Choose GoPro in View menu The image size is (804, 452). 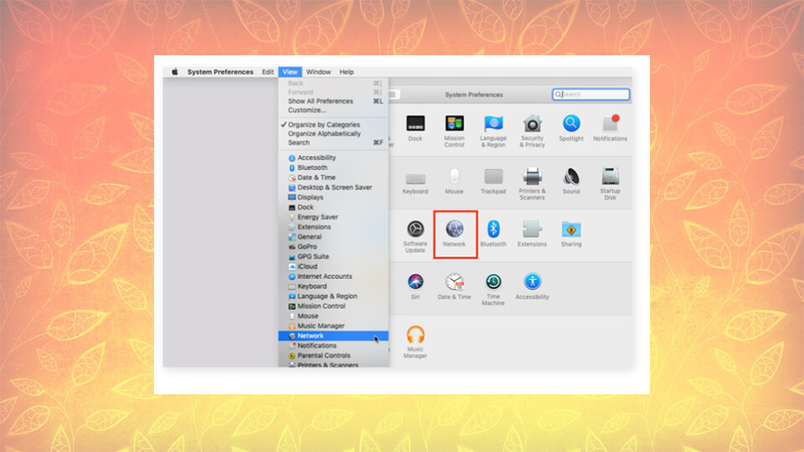coord(333,246)
